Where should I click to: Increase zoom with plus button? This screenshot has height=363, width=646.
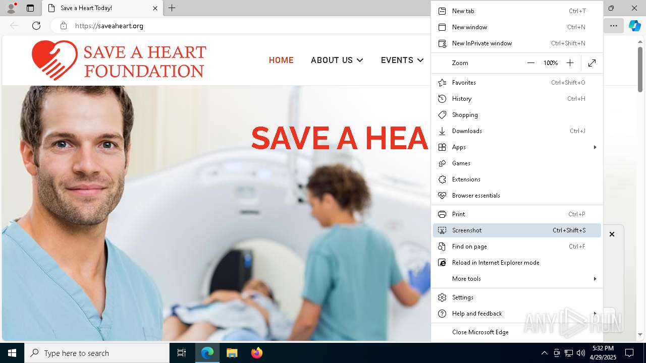(570, 63)
